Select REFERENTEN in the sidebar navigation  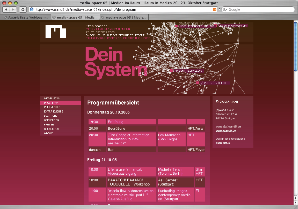point(52,107)
